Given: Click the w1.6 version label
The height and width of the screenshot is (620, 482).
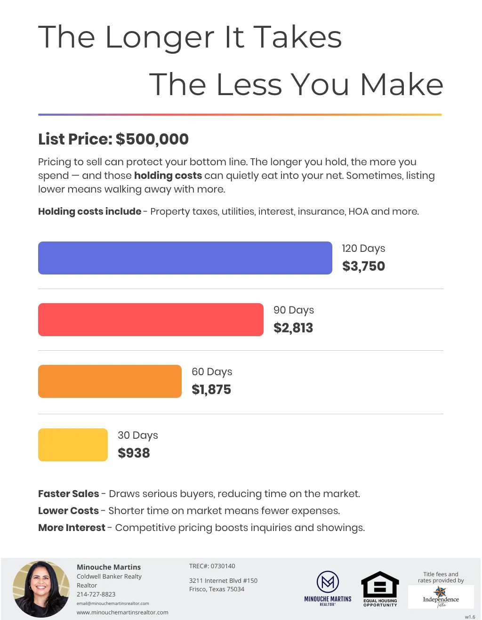Looking at the screenshot, I should click(470, 617).
